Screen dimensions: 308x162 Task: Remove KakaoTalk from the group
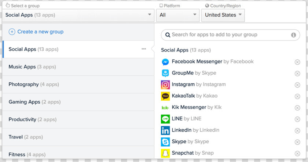297,97
